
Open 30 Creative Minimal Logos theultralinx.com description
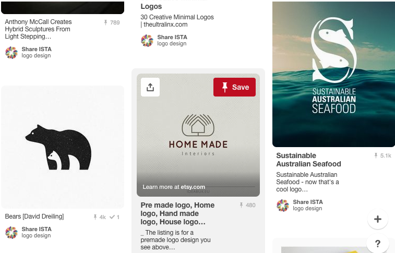[177, 21]
